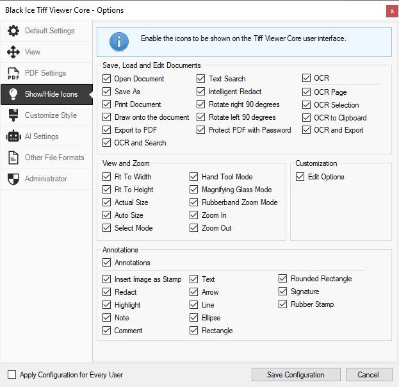Click the document Other File Formats icon
Image resolution: width=399 pixels, height=387 pixels.
13,158
